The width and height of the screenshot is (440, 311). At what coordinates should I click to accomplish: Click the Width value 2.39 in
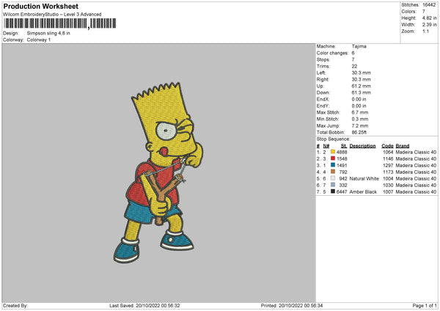429,25
